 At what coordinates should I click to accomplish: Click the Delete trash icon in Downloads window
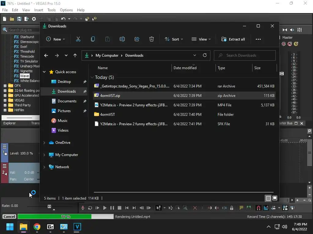click(152, 39)
